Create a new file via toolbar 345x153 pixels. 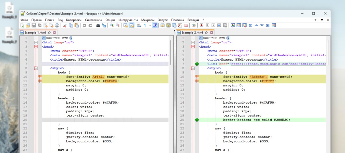[22, 25]
